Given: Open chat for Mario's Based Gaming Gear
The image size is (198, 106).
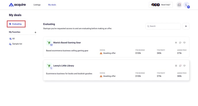Looking at the screenshot, I should click(180, 43).
